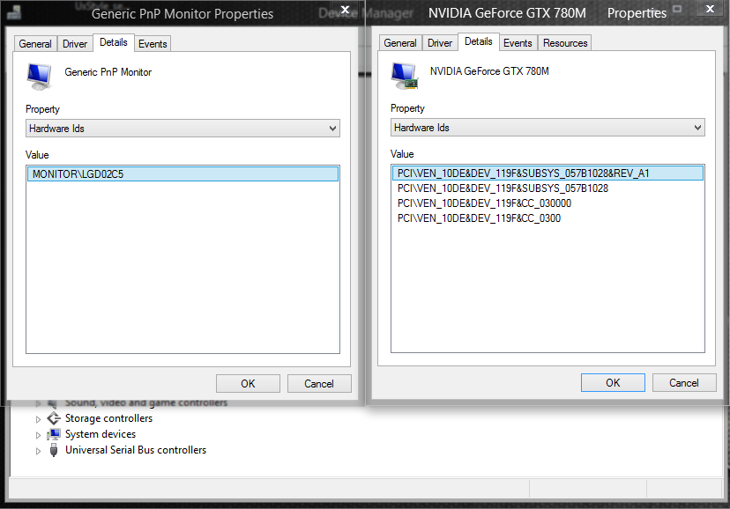This screenshot has height=509, width=730.
Task: Click the NVIDIA GeForce GTX 780M adapter icon
Action: coord(404,76)
